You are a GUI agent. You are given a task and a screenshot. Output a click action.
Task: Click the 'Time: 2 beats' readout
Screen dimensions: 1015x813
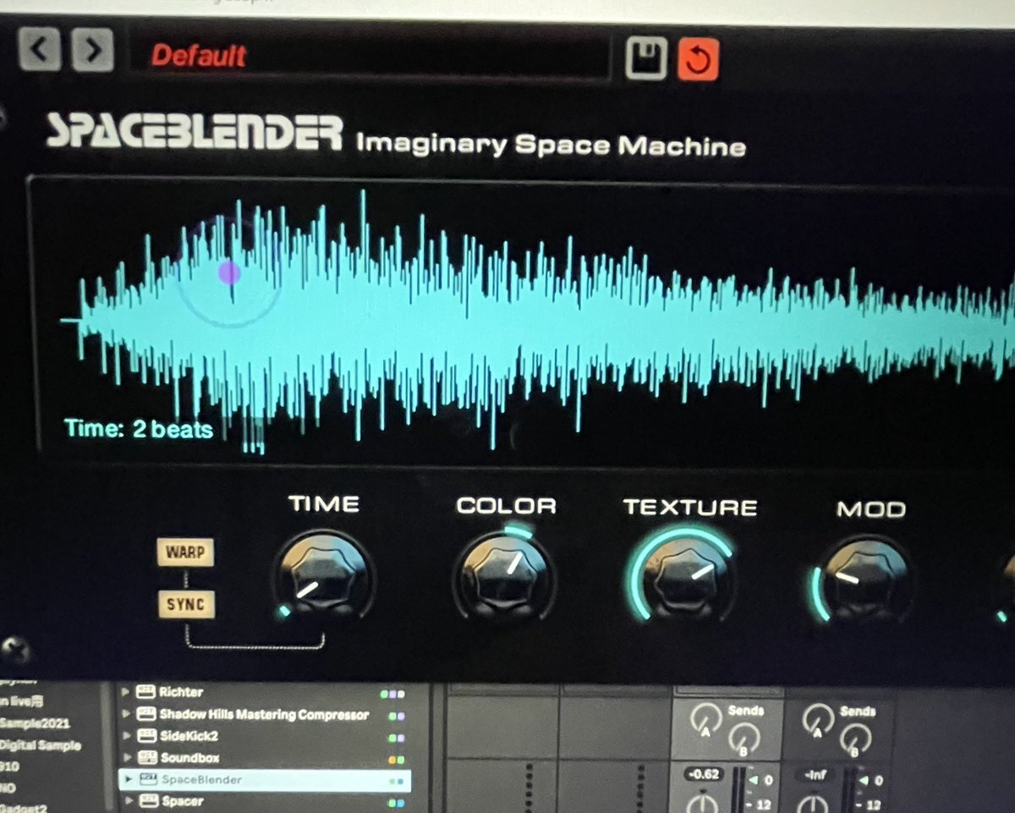pyautogui.click(x=139, y=429)
